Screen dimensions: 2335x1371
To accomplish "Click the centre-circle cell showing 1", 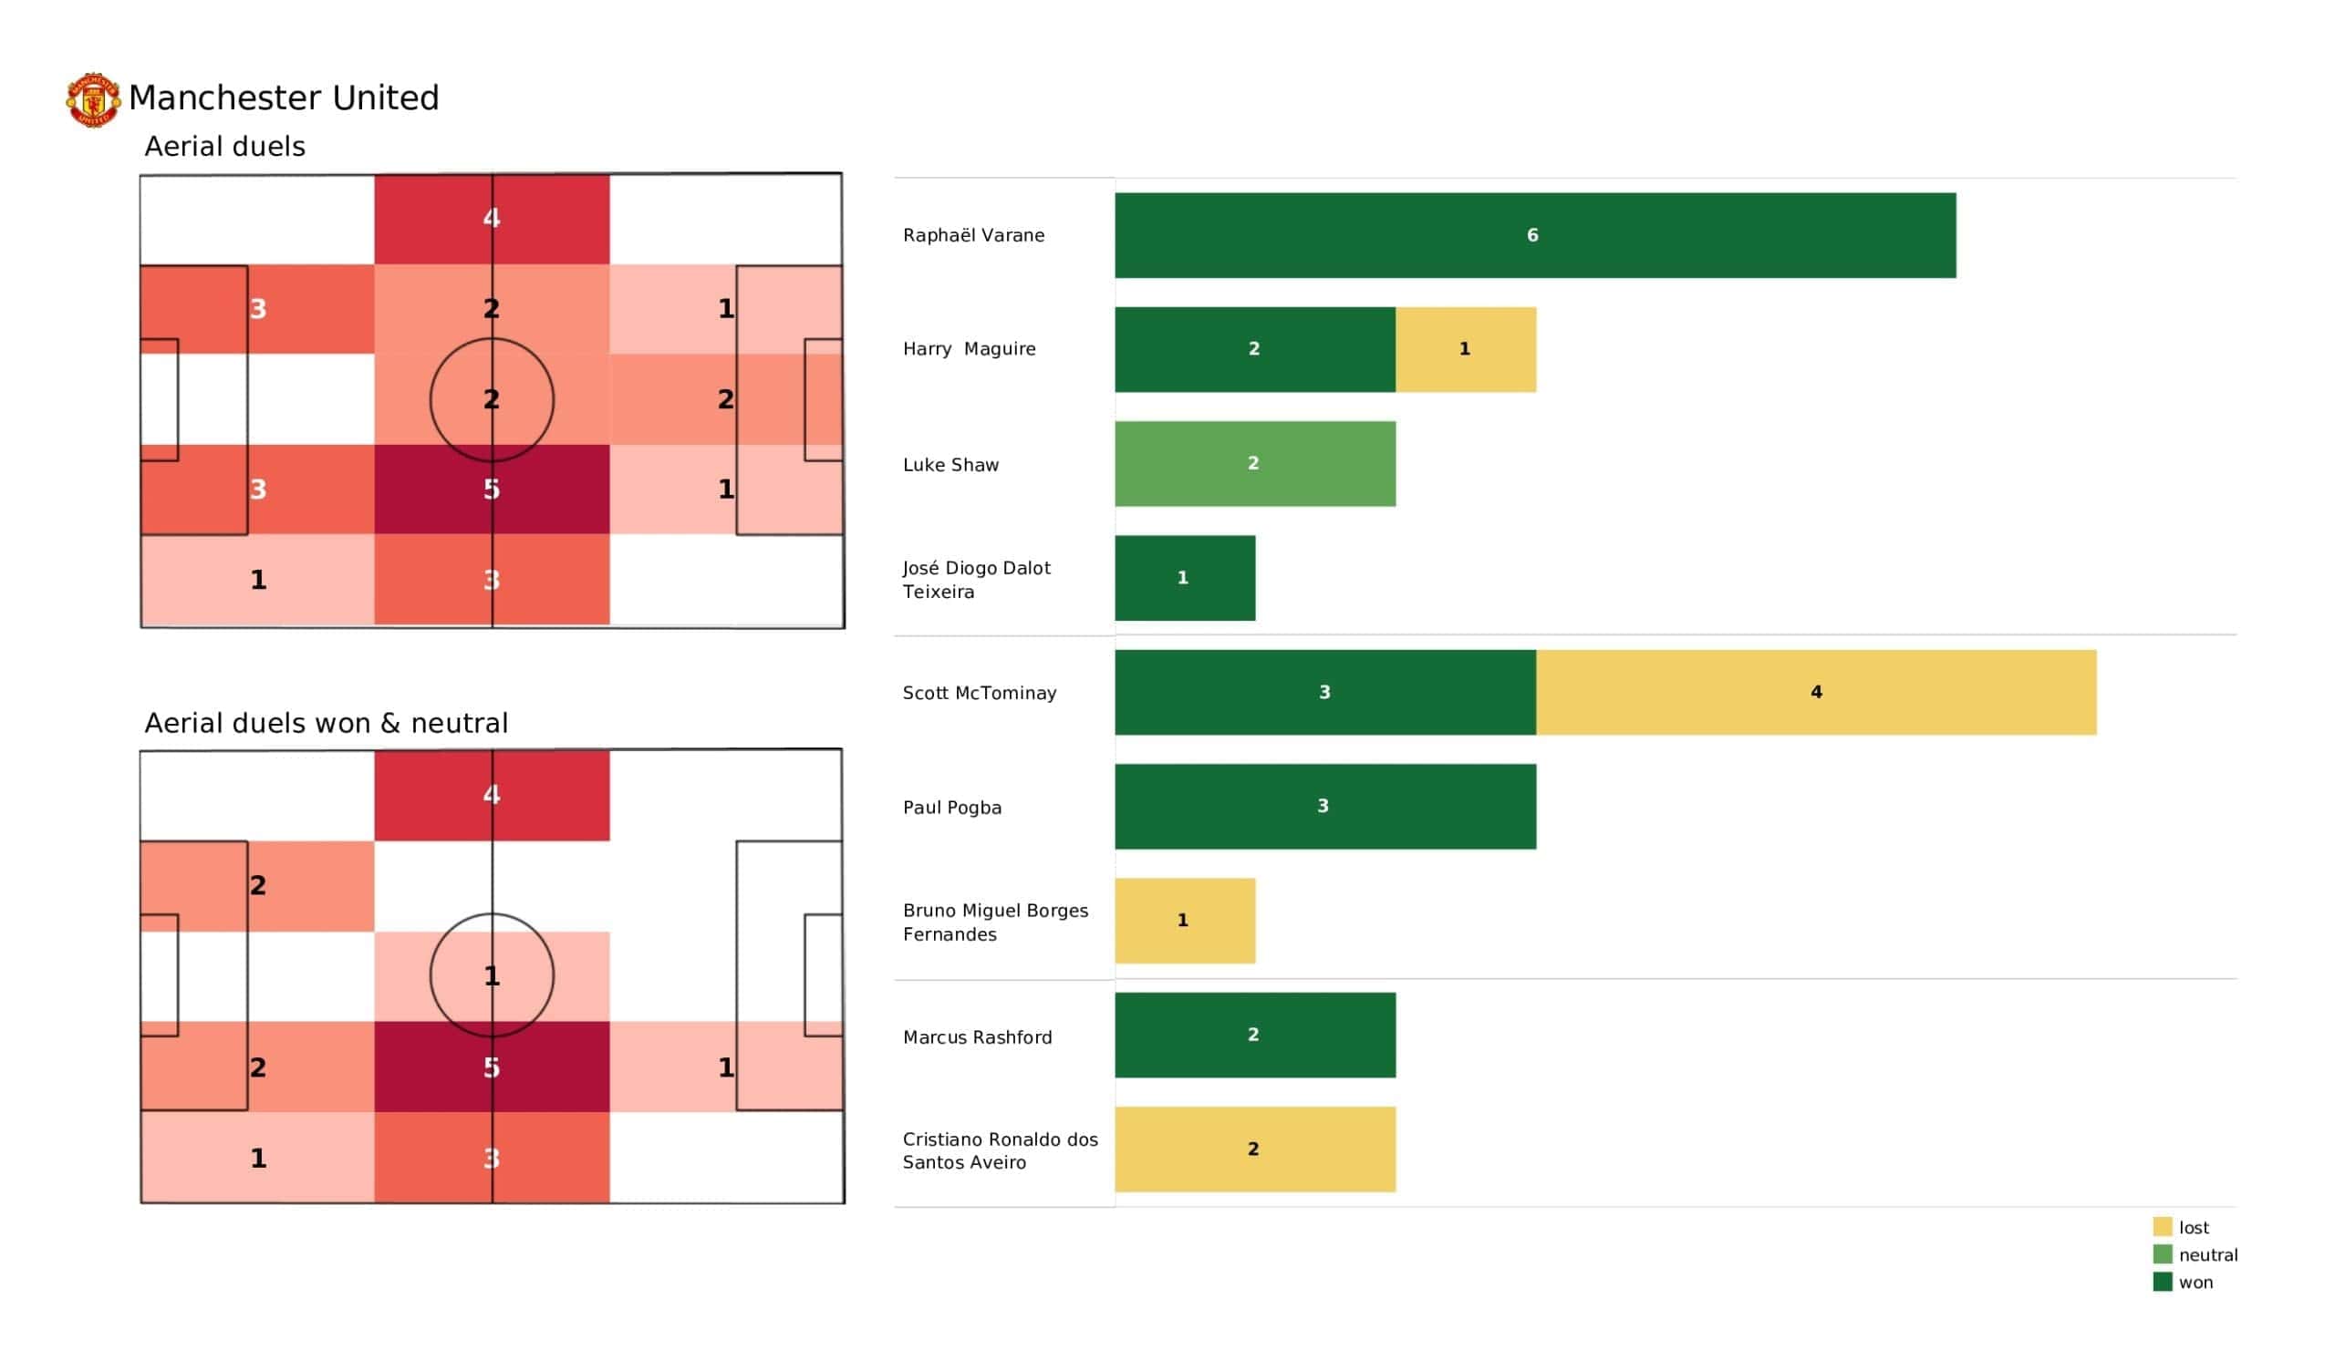I will pos(492,975).
